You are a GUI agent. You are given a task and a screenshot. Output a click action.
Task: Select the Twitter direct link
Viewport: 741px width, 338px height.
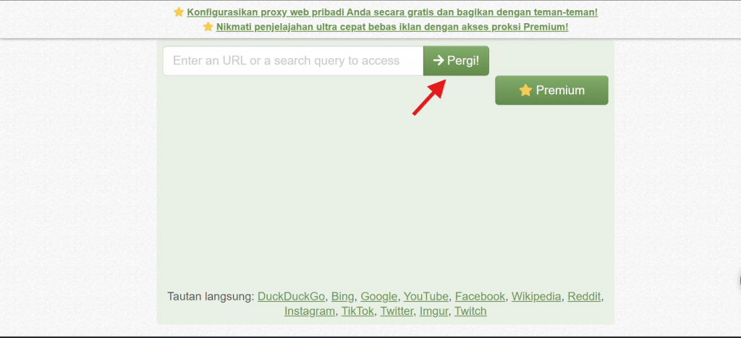(x=397, y=311)
